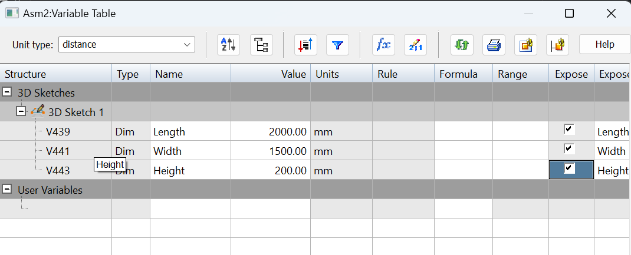Collapse the User Variables group
Viewport: 631px width, 255px height.
coord(8,190)
